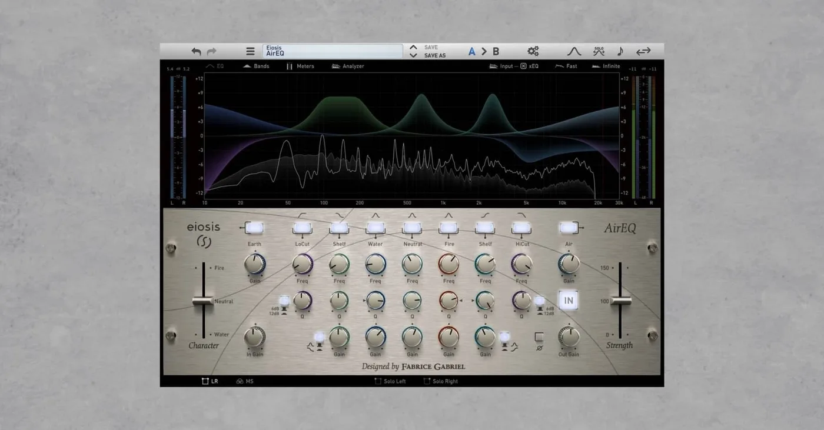Enable the Solo Right option
The image size is (824, 430).
coord(441,381)
